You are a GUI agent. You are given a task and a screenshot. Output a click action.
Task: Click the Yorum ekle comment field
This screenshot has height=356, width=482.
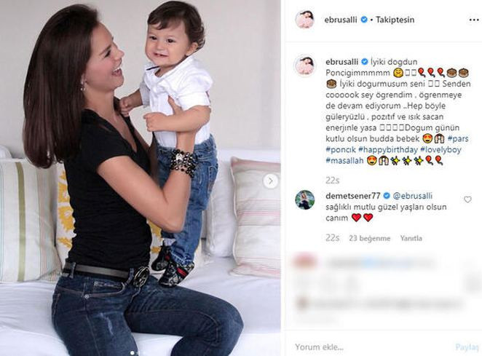(x=369, y=347)
